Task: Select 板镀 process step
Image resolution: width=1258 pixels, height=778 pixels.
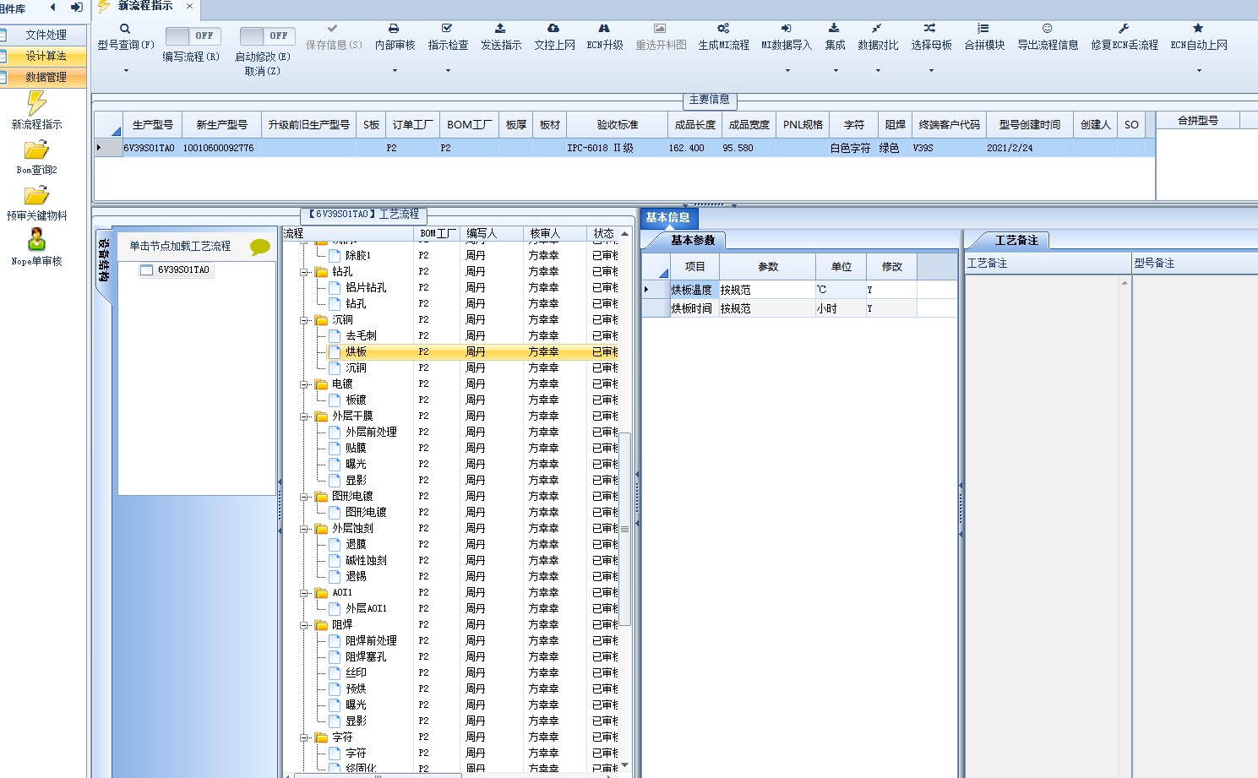Action: (x=356, y=400)
